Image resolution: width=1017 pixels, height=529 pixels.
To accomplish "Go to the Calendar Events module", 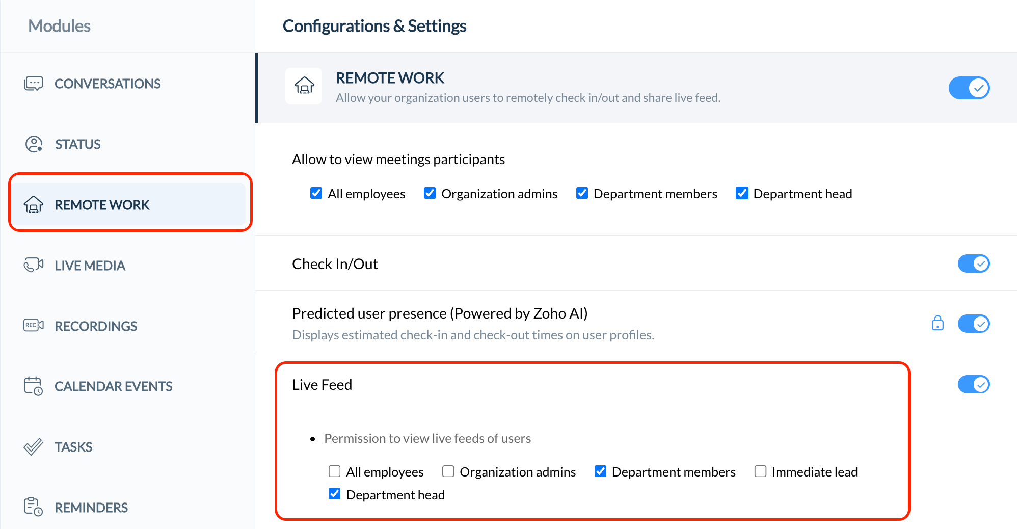I will (x=113, y=386).
